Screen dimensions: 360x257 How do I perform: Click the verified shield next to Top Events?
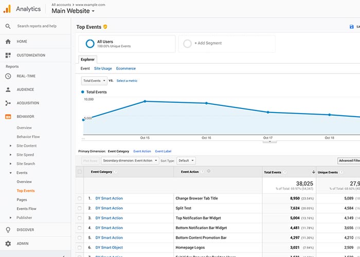tap(105, 27)
